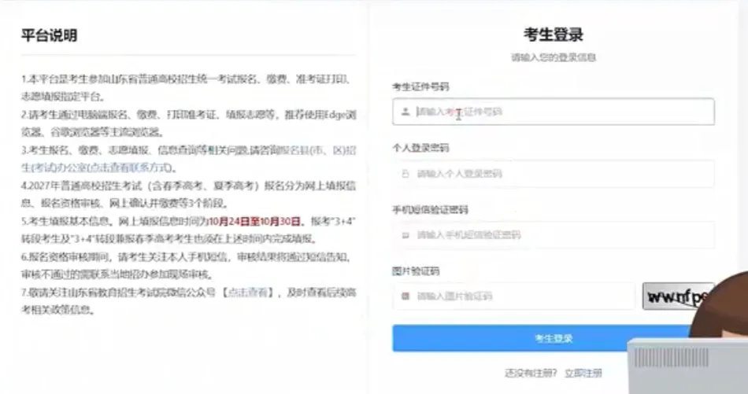Open the 【点击查看】 WeChat link

coord(247,292)
